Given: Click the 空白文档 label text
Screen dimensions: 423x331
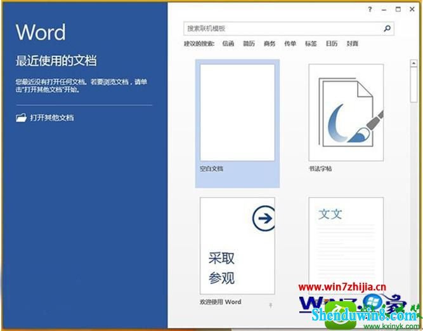Looking at the screenshot, I should 212,168.
